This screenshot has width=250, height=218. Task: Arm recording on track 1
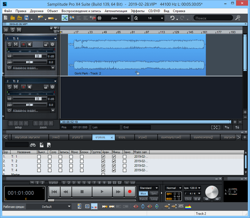(x=23, y=45)
